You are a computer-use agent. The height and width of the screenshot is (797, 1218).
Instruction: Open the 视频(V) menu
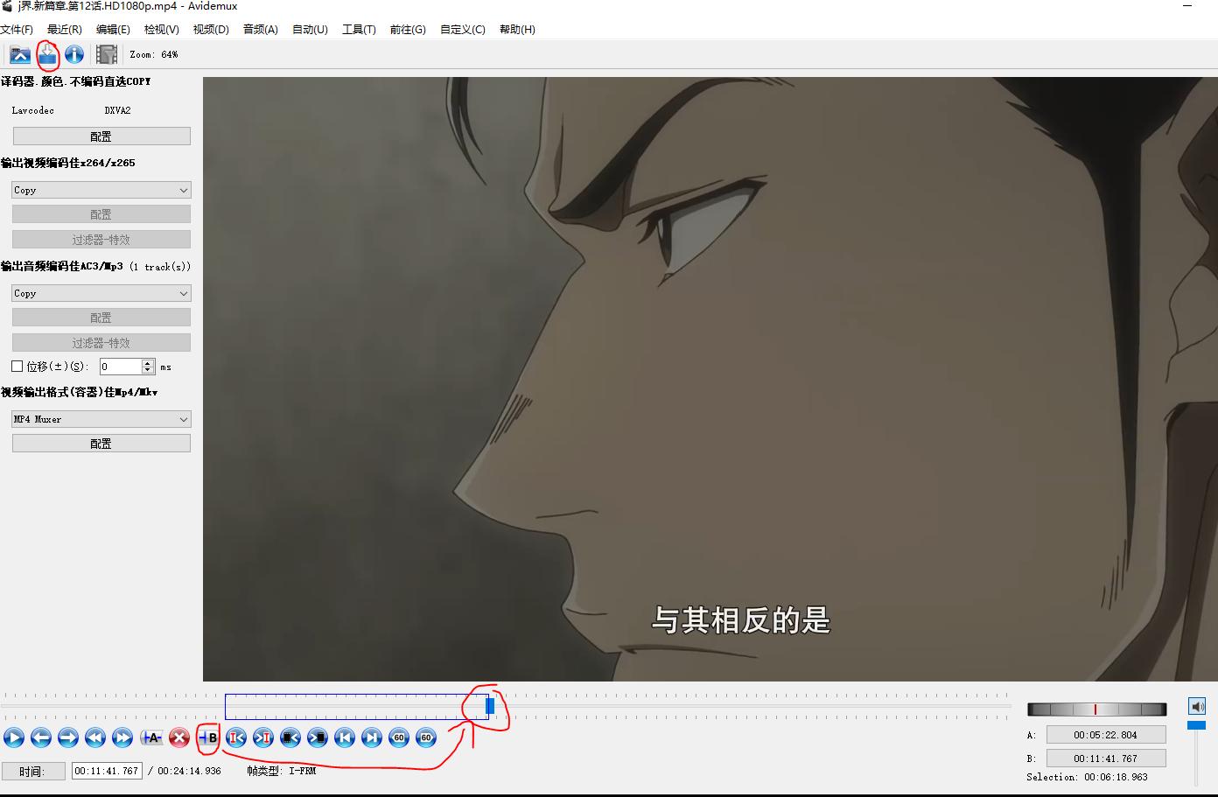click(210, 29)
